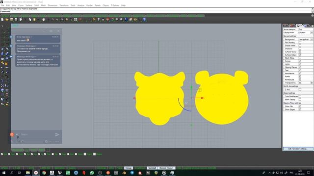Open File Explorer from taskbar
The height and width of the screenshot is (176, 314).
(x=28, y=173)
